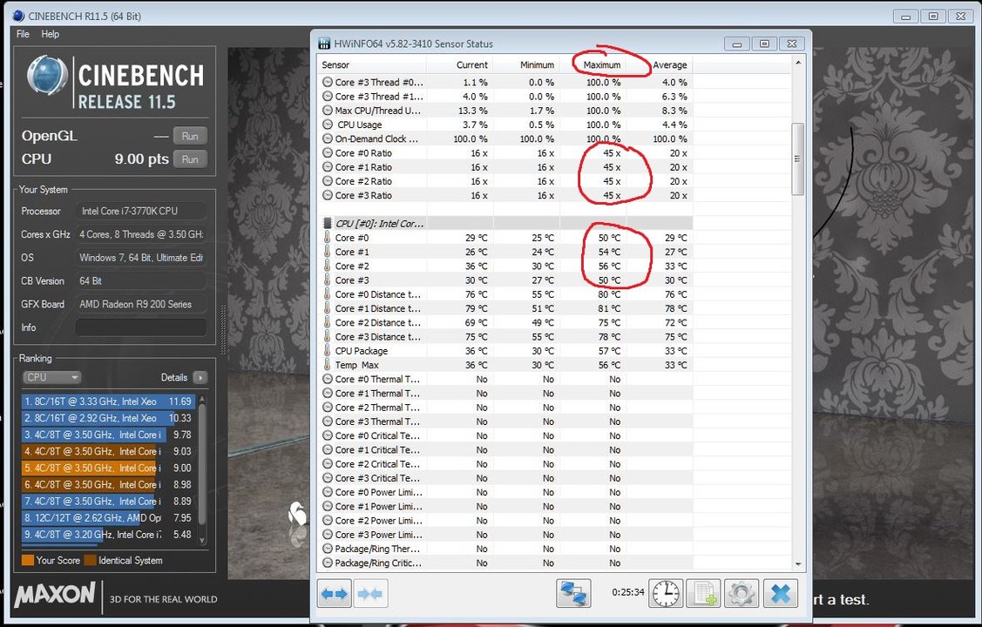Viewport: 982px width, 627px height.
Task: Click the HWiNFO sensor list scrollbar thumb
Action: 798,159
